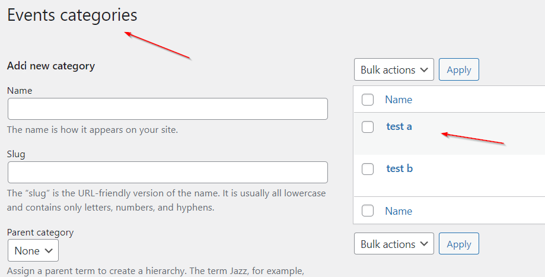Click the Add new category heading
Viewport: 545px width, 277px height.
[x=51, y=66]
